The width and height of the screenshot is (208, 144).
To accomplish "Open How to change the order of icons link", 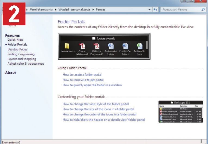I will [100, 114].
